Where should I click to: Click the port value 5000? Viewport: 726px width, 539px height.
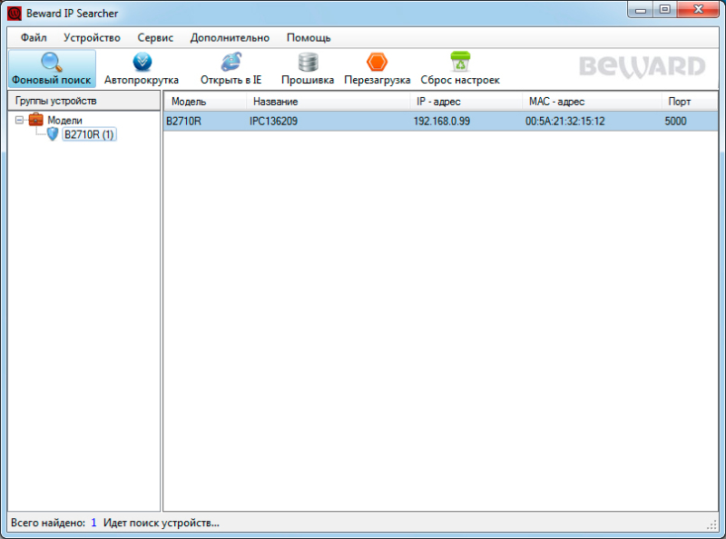pos(675,122)
